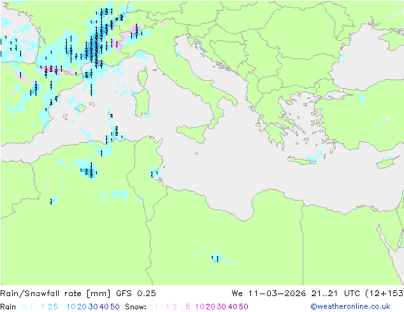Select the Snow legend value 2
This screenshot has height=312, width=404.
click(x=175, y=307)
